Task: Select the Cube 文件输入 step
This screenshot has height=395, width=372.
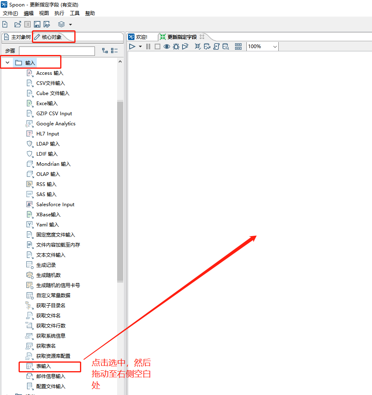Action: click(x=48, y=93)
